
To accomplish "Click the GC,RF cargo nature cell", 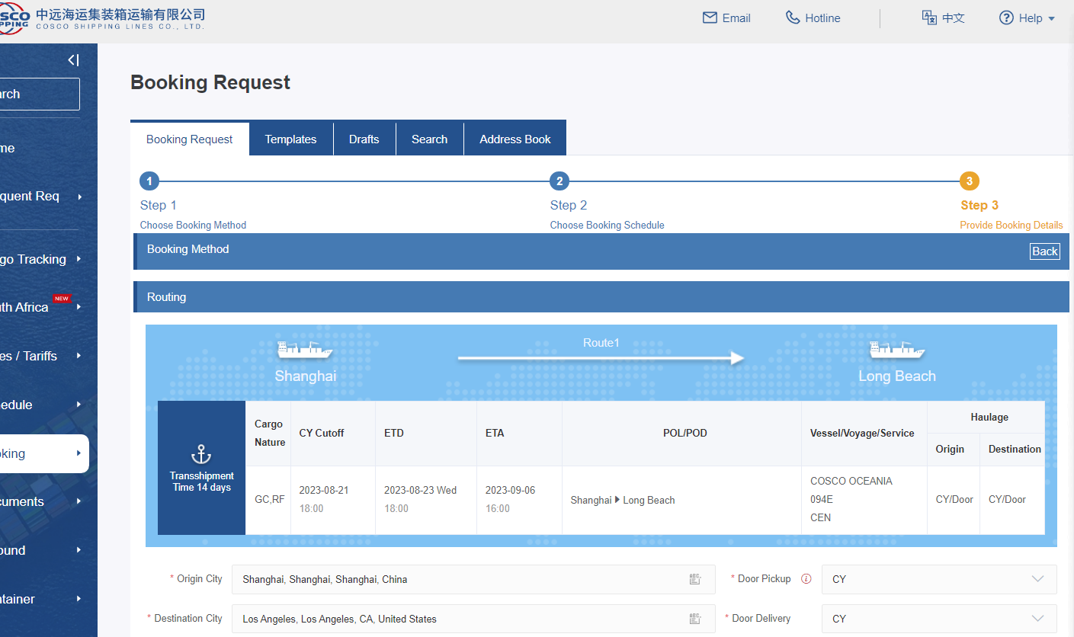I will coord(269,500).
